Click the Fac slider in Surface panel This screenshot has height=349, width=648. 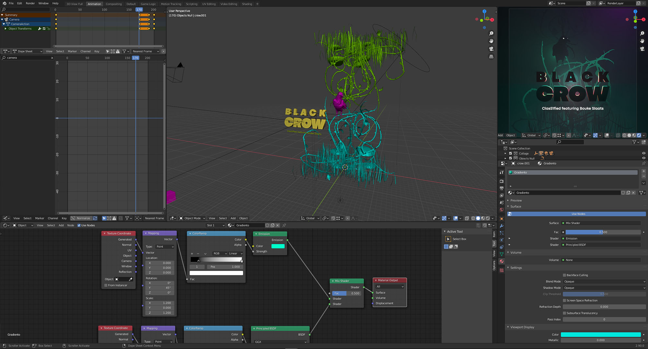click(x=603, y=232)
